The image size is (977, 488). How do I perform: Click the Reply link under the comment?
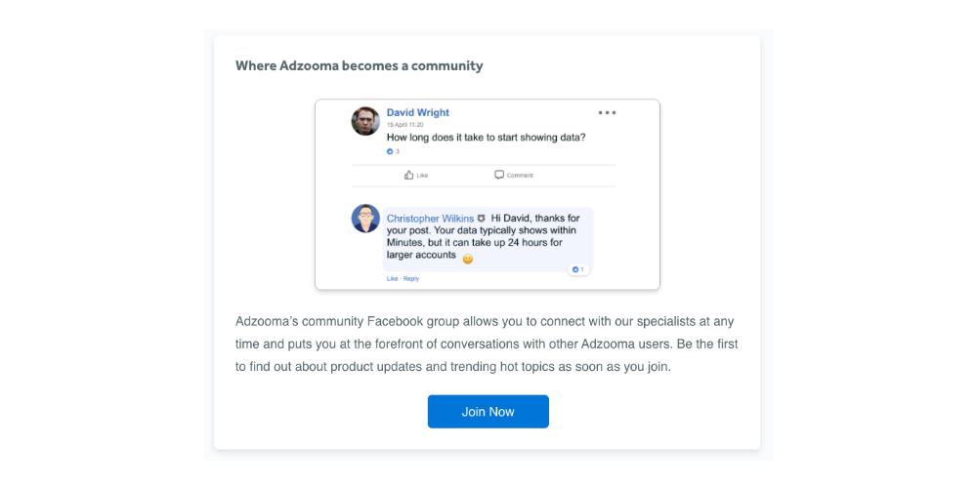pos(411,279)
